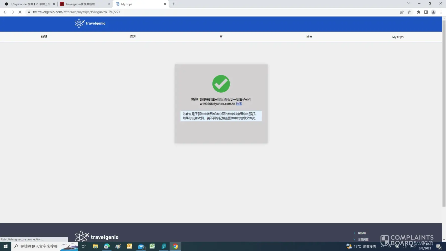Switch the ENG input language indicator
The width and height of the screenshot is (446, 251).
click(413, 246)
